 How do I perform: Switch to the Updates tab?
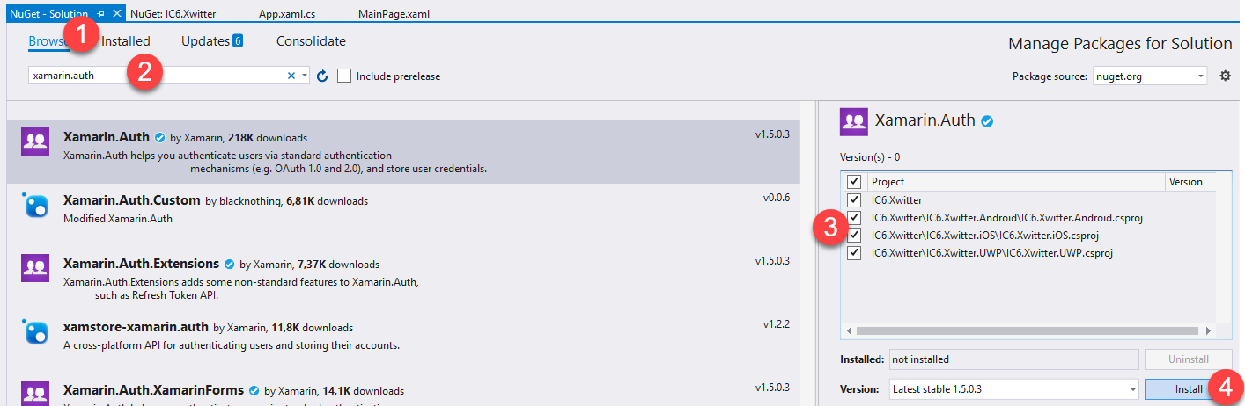pos(211,41)
